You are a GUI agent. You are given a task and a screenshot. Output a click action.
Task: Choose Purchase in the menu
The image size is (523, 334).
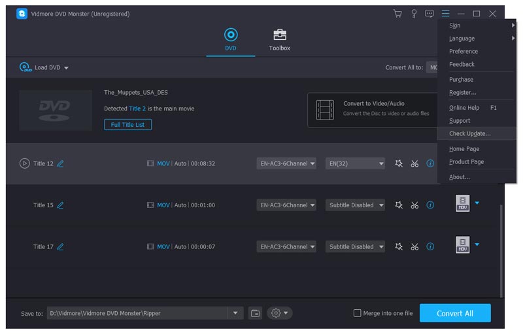pyautogui.click(x=477, y=79)
